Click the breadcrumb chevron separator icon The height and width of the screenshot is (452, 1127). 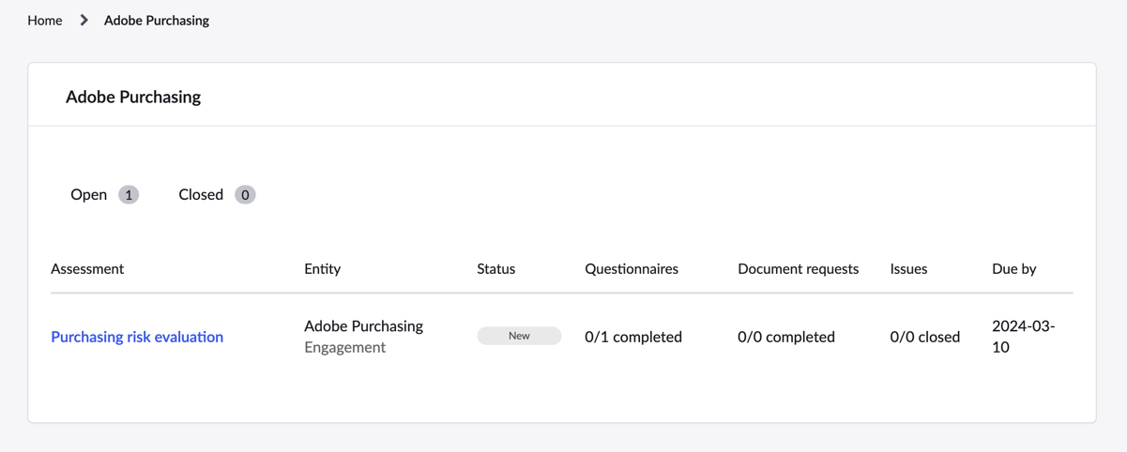pyautogui.click(x=84, y=20)
